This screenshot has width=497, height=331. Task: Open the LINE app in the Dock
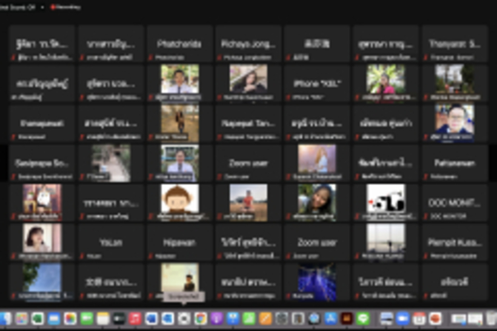click(363, 318)
